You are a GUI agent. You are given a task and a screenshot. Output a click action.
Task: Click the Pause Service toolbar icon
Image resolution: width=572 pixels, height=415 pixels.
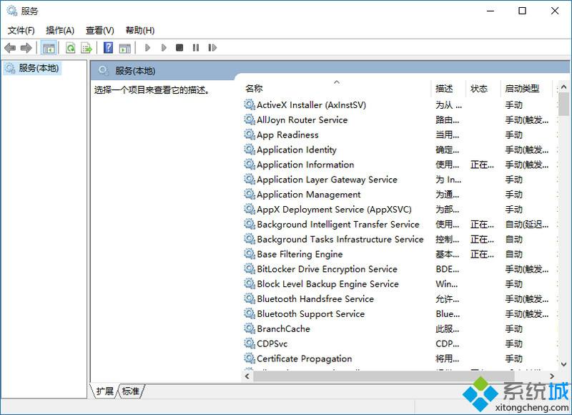point(196,47)
